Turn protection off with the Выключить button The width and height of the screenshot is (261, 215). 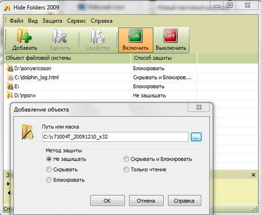tap(171, 40)
